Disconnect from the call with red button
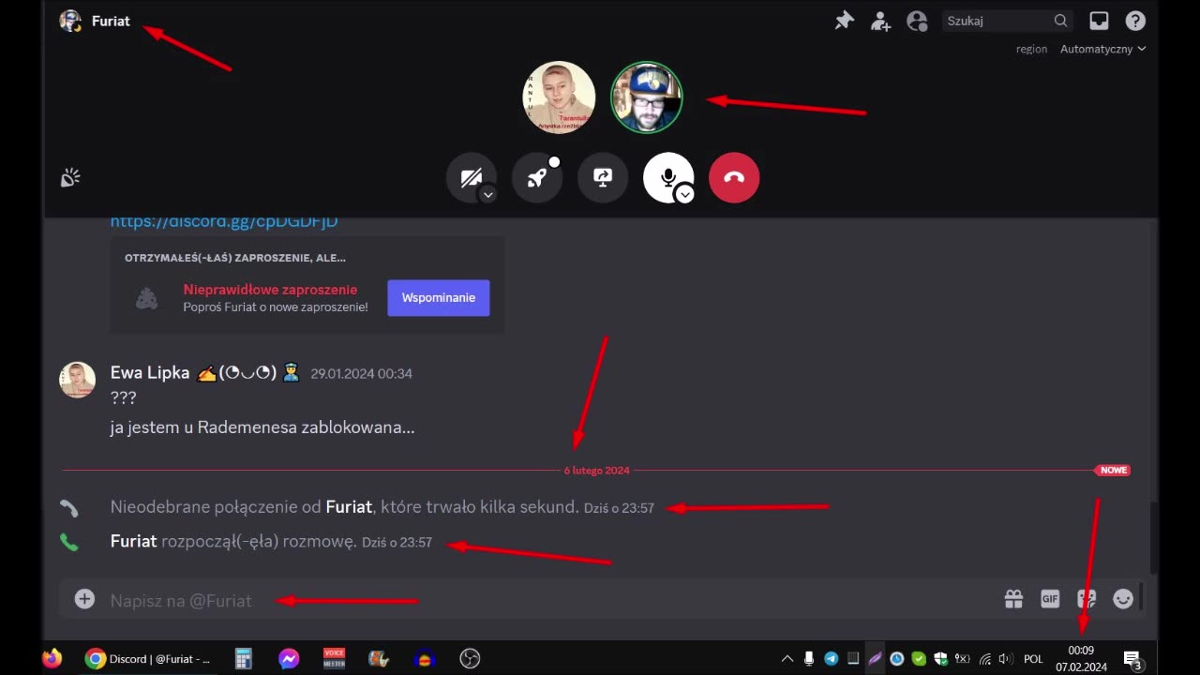1200x675 pixels. [x=734, y=177]
